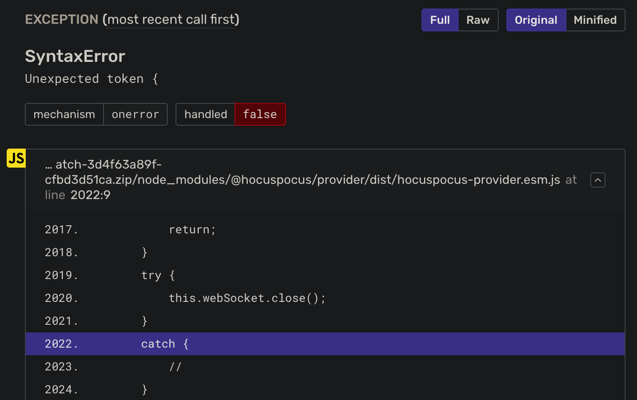
Task: Switch source view to Minified
Action: tap(595, 20)
